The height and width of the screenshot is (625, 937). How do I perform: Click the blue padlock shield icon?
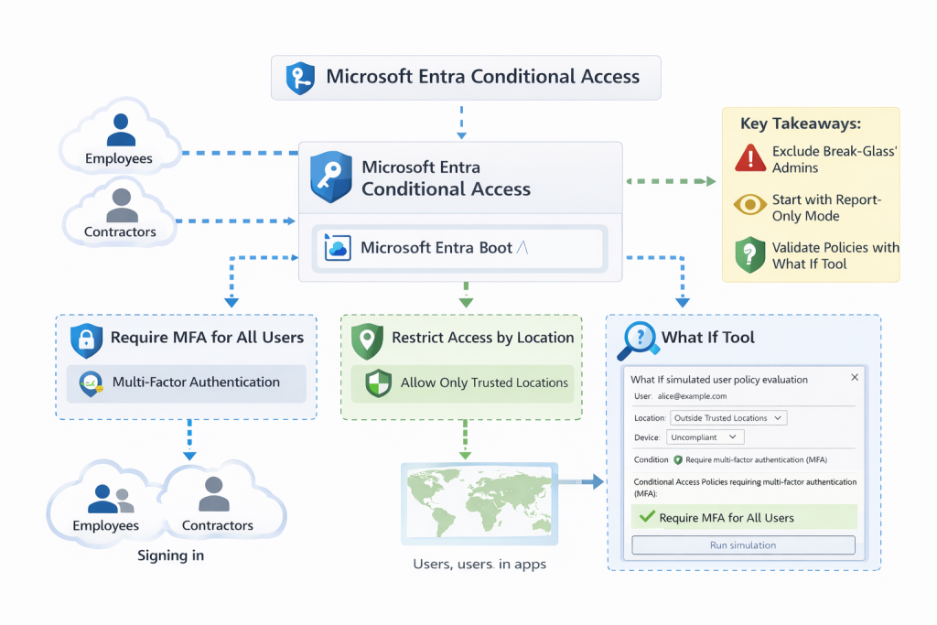tap(86, 340)
